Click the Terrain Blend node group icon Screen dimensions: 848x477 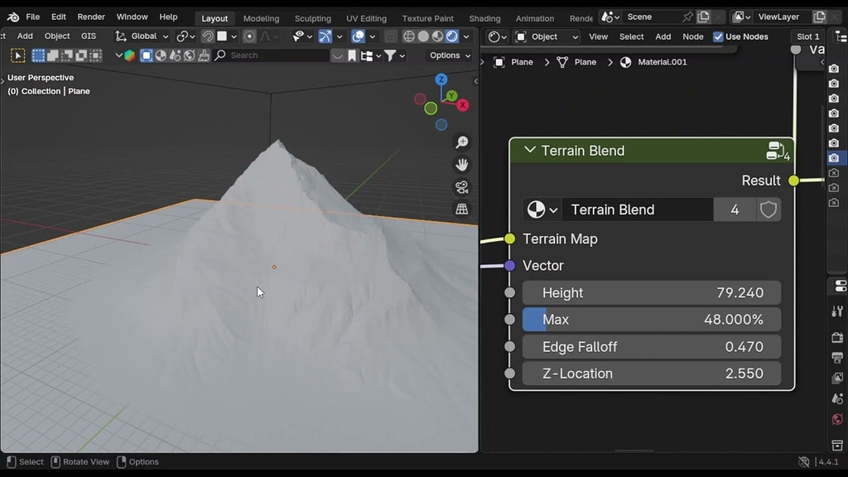coord(778,151)
